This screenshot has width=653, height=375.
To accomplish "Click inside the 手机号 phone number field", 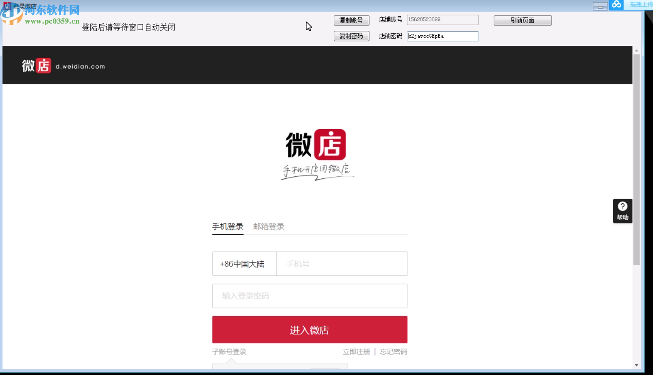I will 342,264.
